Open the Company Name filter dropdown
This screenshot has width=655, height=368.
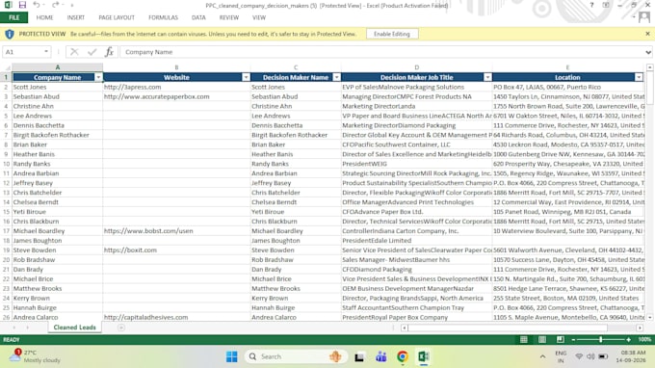[x=98, y=77]
